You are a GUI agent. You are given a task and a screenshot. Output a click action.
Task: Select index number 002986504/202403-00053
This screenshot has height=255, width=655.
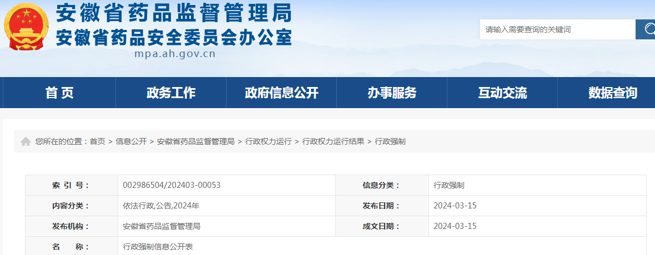[172, 185]
